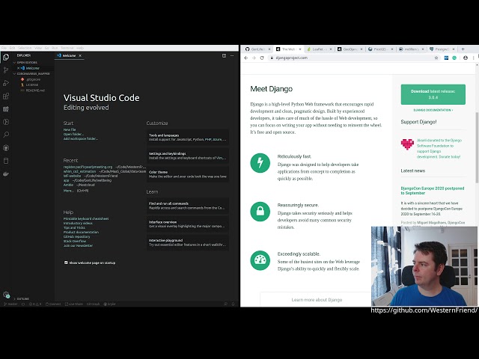This screenshot has width=479, height=359.
Task: Click Learn more about Django button
Action: pos(317,299)
